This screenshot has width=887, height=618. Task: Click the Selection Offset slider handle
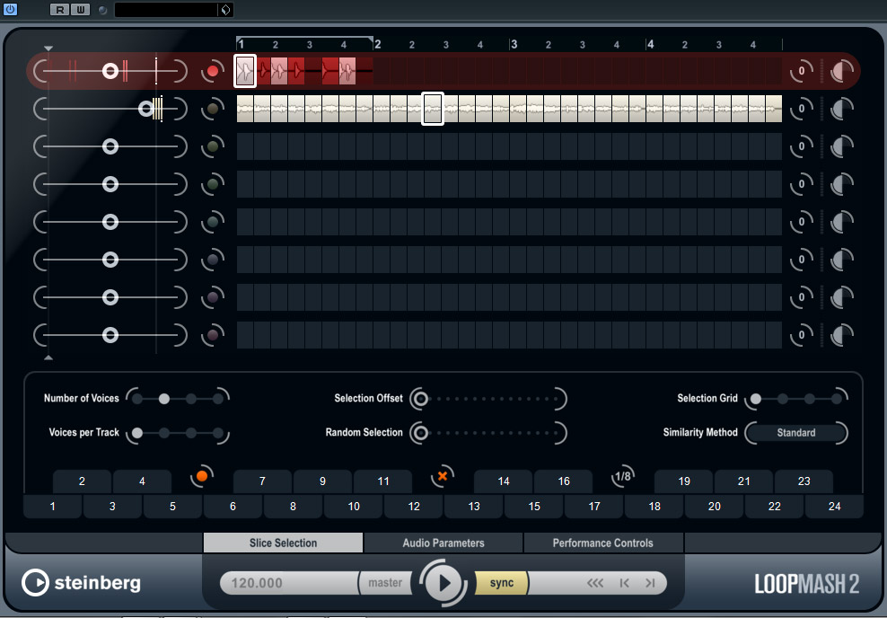(x=420, y=399)
